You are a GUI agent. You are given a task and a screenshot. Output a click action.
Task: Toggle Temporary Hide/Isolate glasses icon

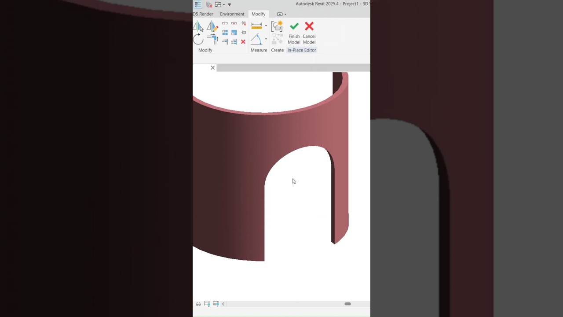(x=198, y=304)
